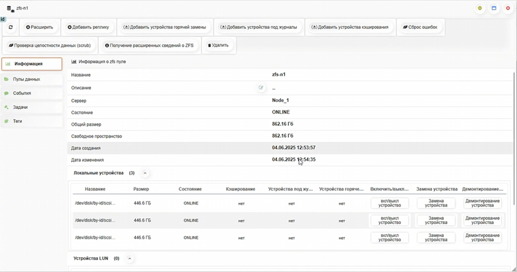Viewport: 517px width, 272px height.
Task: Click the refresh icon in the toolbar
Action: (11, 27)
